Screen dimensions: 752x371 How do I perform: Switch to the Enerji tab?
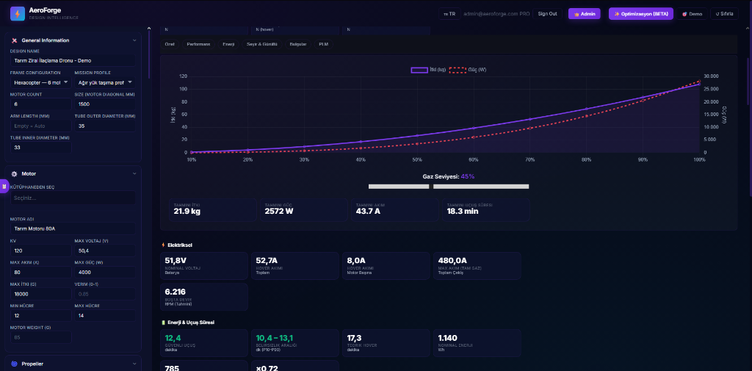tap(228, 44)
